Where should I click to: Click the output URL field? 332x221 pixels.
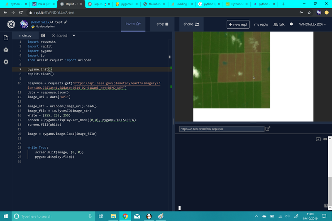(222, 129)
